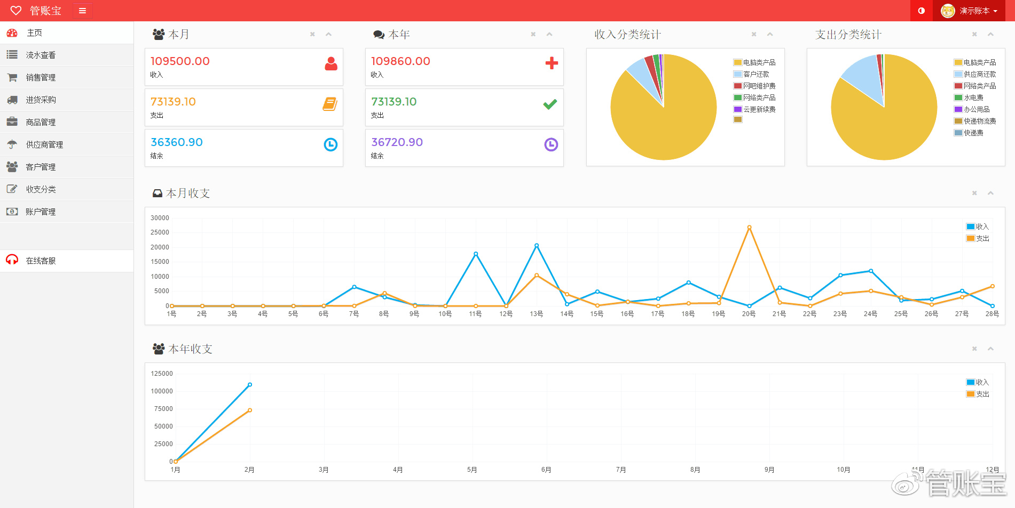
Task: Close the 本月 panel
Action: pos(312,34)
